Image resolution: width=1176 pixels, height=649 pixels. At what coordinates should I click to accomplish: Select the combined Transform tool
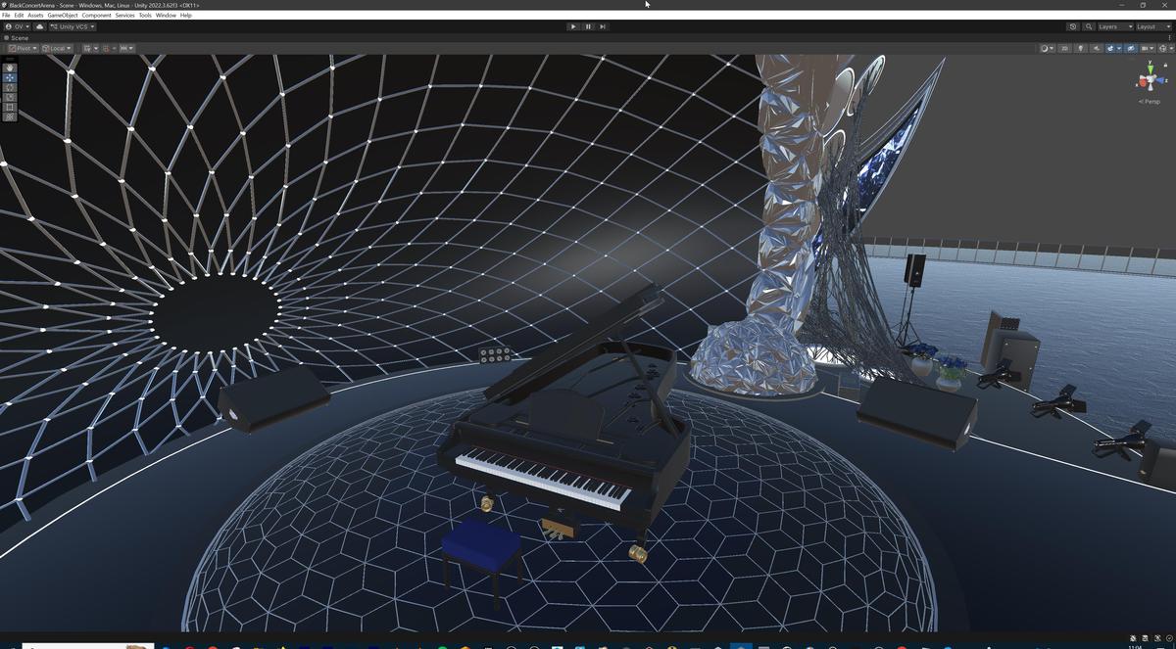[10, 116]
